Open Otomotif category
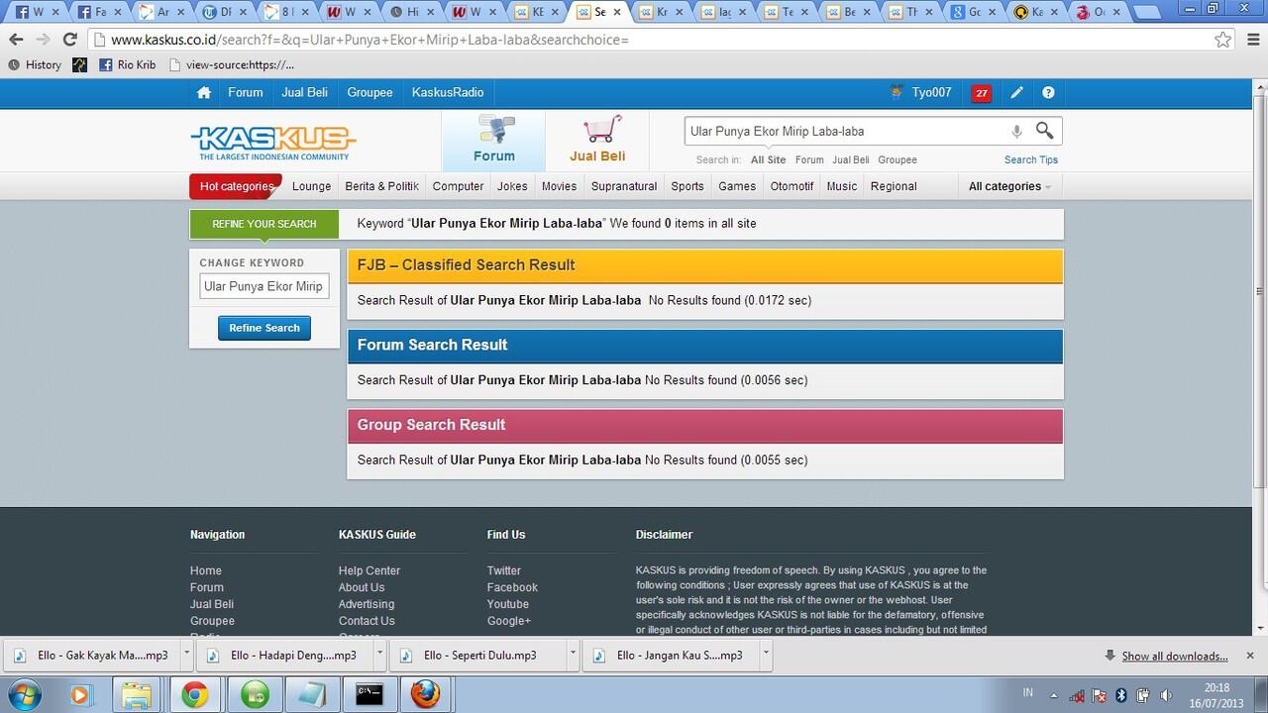 [792, 186]
